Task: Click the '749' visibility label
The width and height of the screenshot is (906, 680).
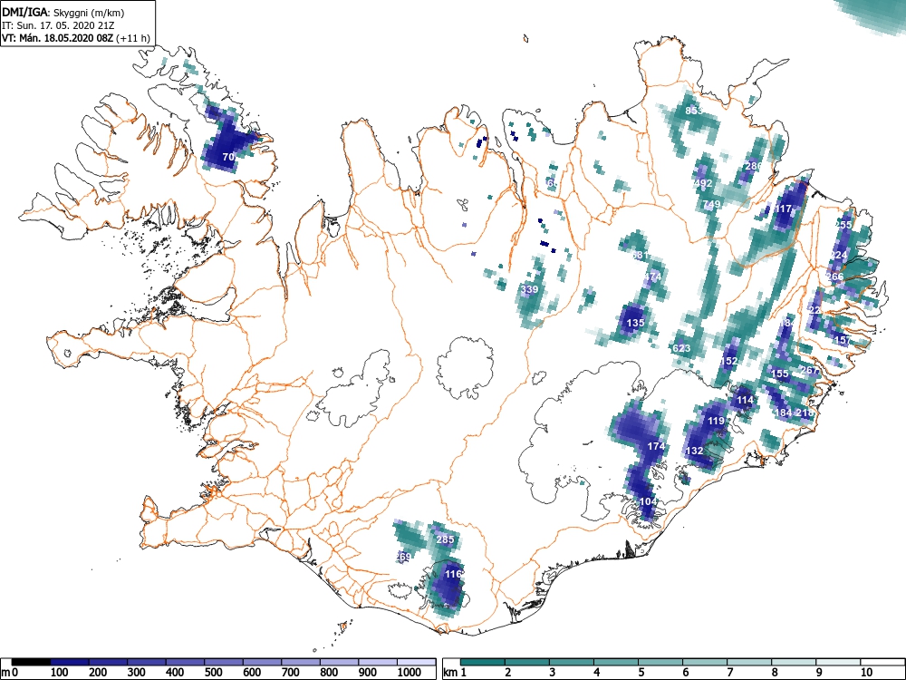Action: 711,204
